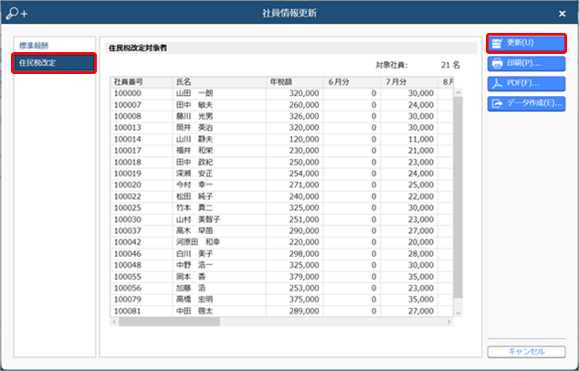Close the 社員情報更新 dialog
The image size is (579, 371).
coord(562,14)
